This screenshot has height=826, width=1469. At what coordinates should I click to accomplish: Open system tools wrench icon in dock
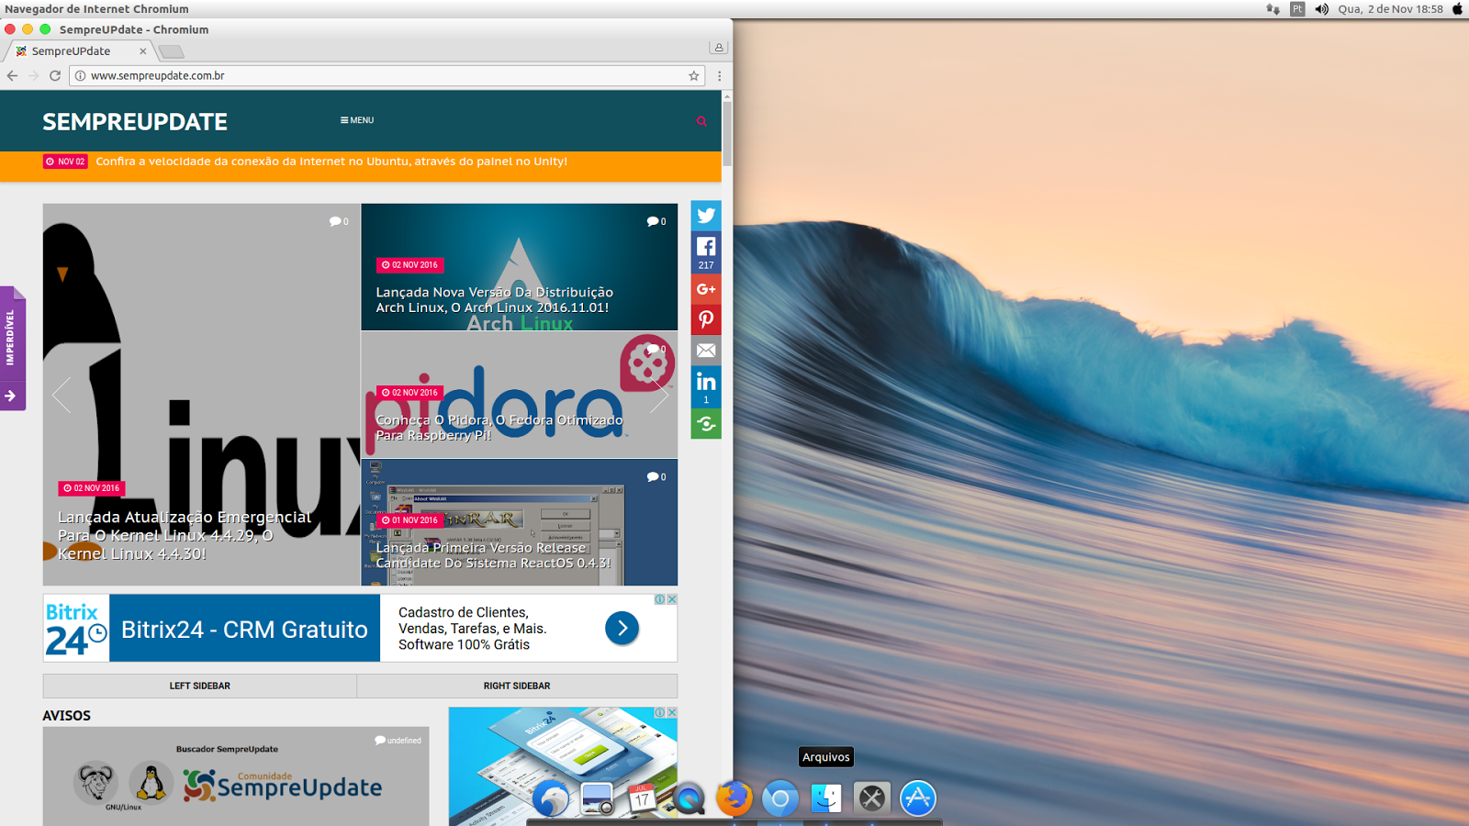872,798
